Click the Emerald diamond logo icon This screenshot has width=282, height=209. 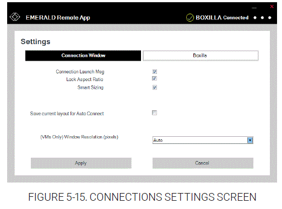click(15, 17)
